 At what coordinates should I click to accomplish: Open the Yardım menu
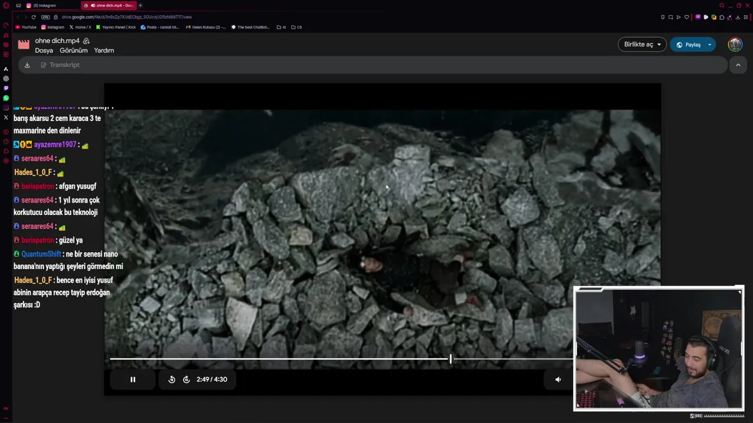[x=104, y=51]
